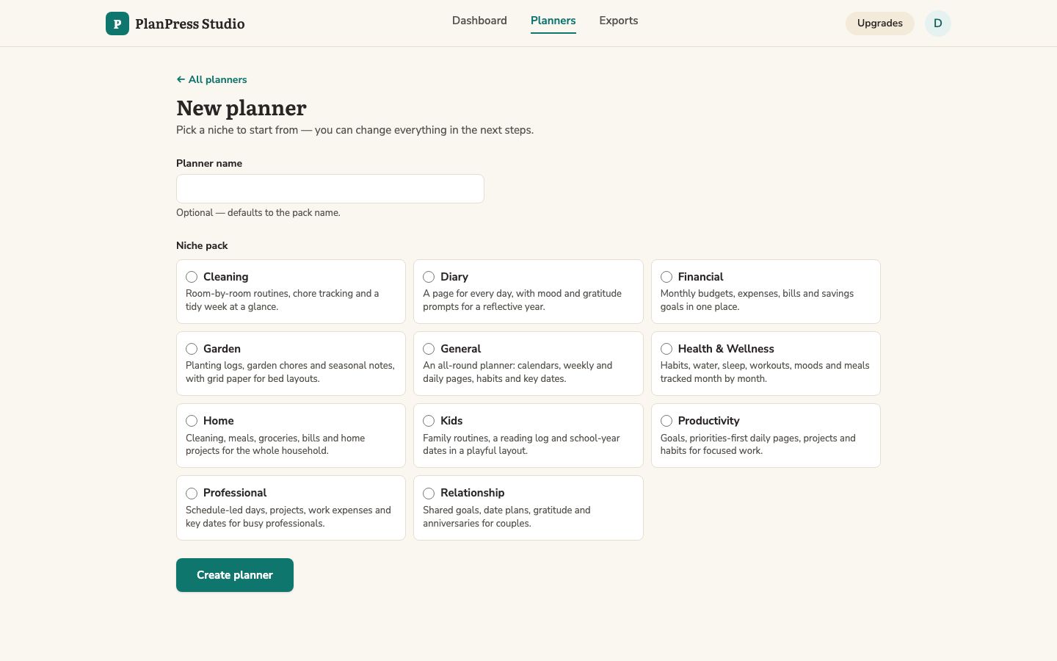Go back via All planners link
This screenshot has height=661, width=1057.
tap(211, 79)
